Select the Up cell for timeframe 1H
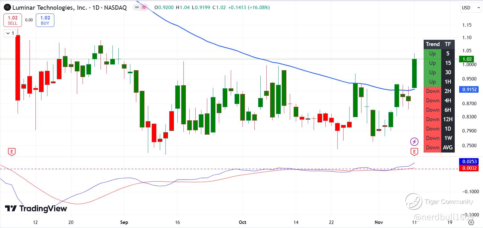483x228 pixels. pyautogui.click(x=432, y=82)
